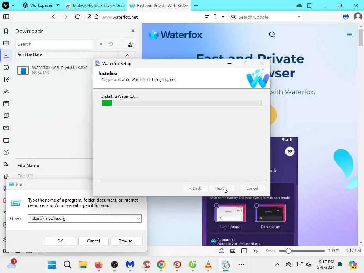The height and width of the screenshot is (273, 364).
Task: Toggle the side panel icon in address bar
Action: pos(6,17)
